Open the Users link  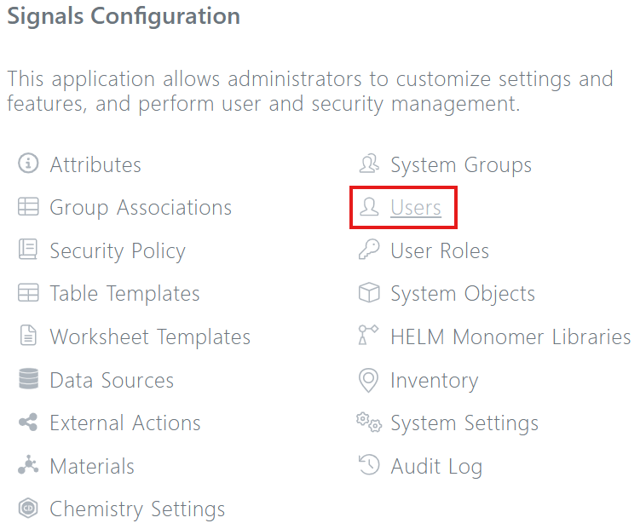click(416, 208)
